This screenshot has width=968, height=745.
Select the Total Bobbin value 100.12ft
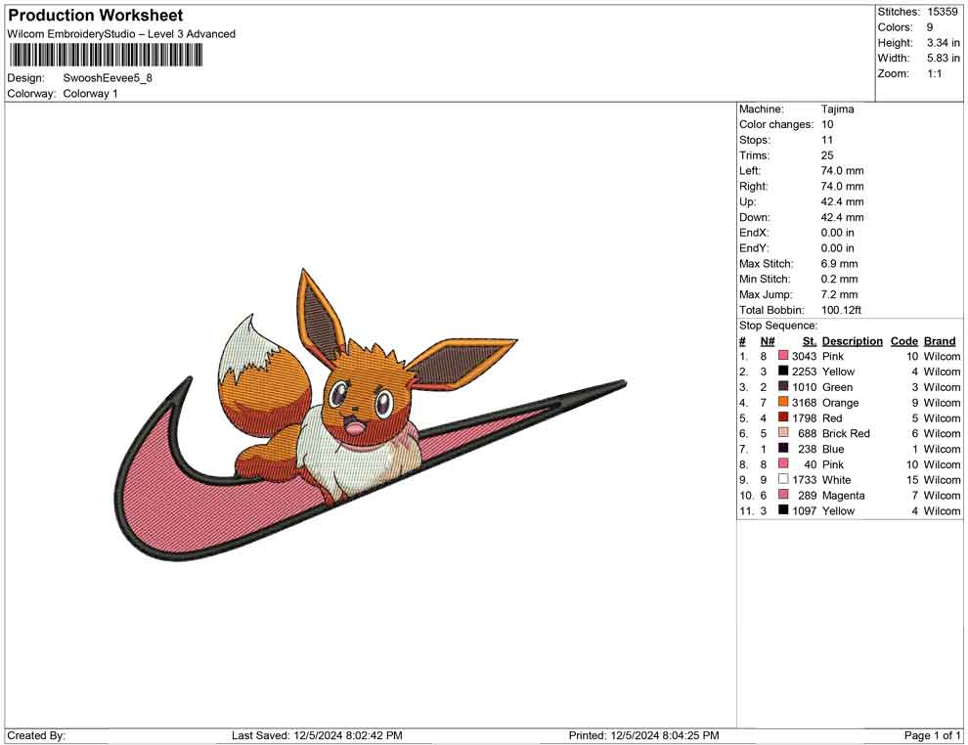click(841, 310)
